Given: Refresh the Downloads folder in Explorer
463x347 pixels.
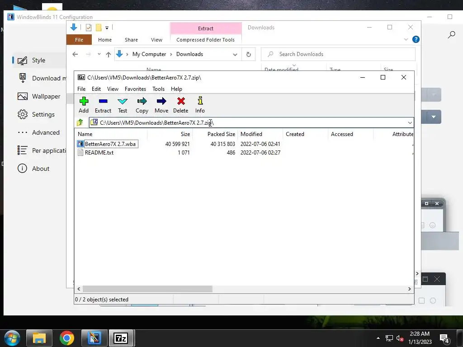Looking at the screenshot, I should (x=249, y=54).
